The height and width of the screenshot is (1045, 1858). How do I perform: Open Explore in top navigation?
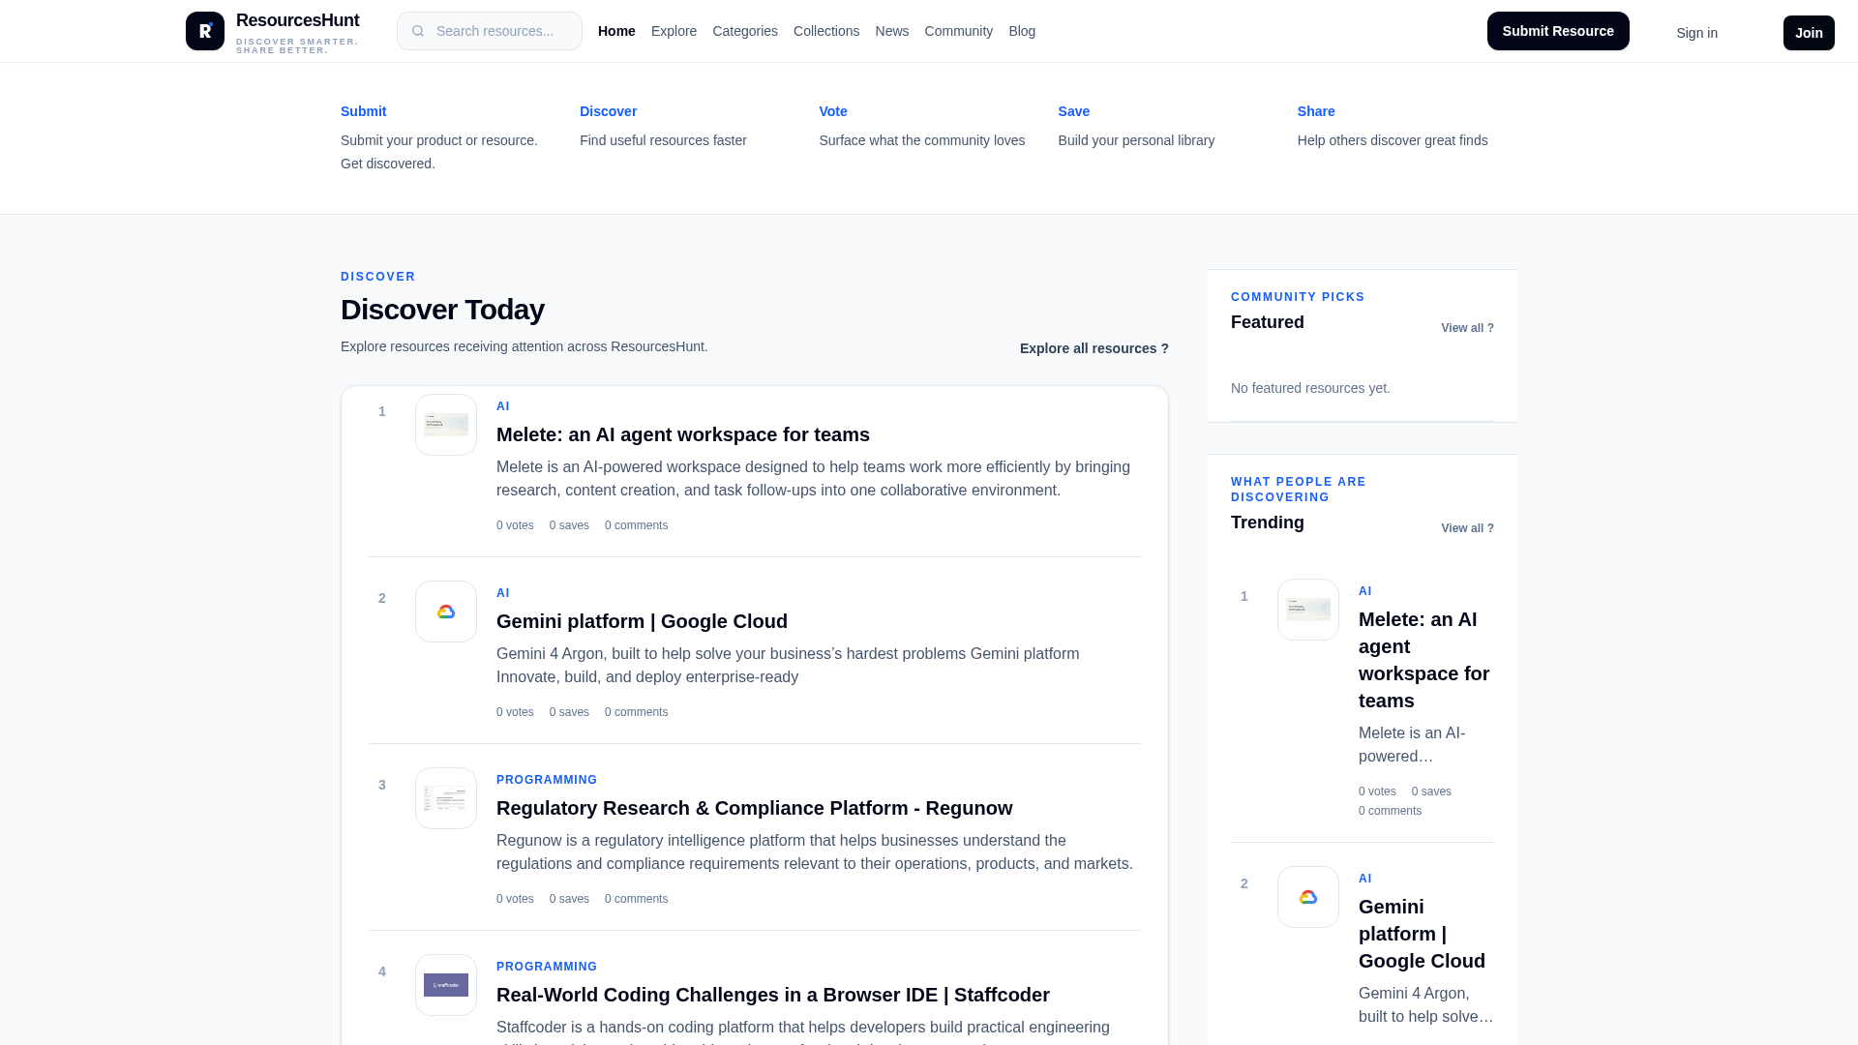[674, 31]
